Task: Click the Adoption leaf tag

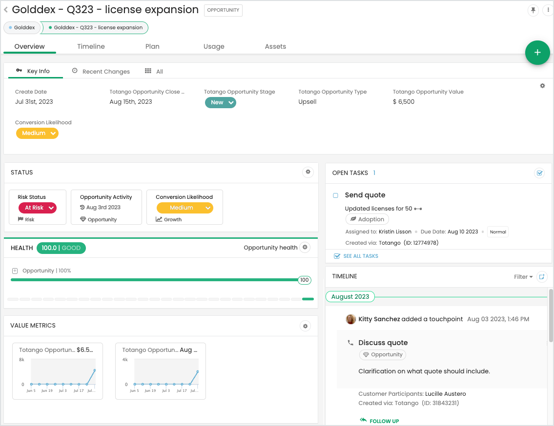Action: [x=367, y=219]
